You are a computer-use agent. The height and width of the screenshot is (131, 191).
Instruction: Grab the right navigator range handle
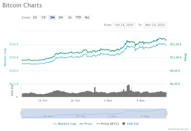click(166, 113)
